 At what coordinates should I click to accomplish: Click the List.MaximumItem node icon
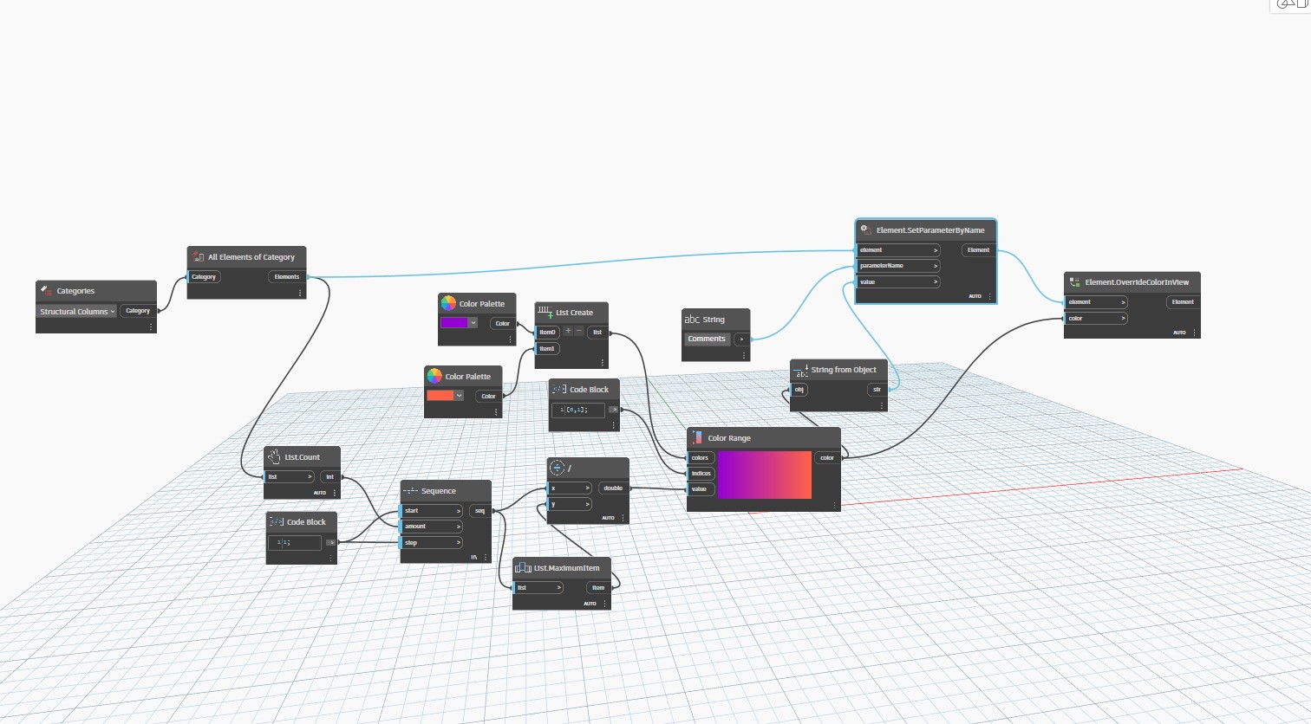(x=523, y=568)
